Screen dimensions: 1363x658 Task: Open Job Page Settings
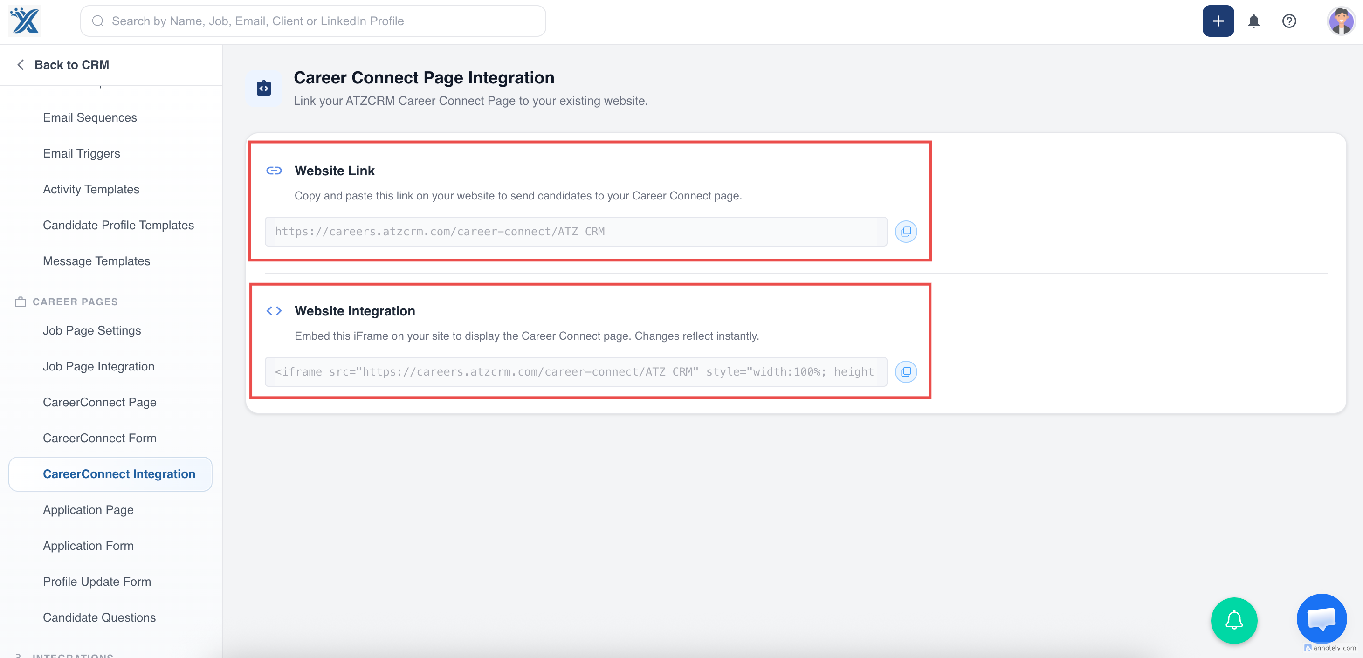tap(92, 330)
